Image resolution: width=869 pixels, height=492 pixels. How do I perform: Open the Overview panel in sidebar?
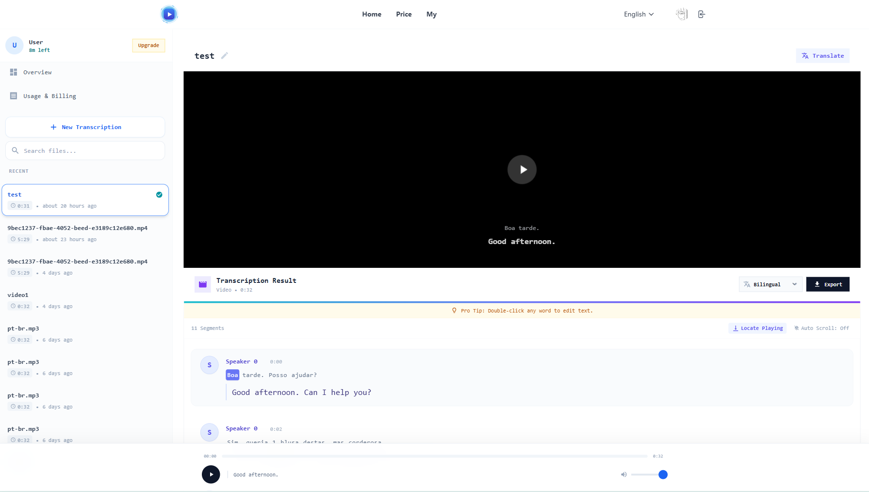coord(37,72)
